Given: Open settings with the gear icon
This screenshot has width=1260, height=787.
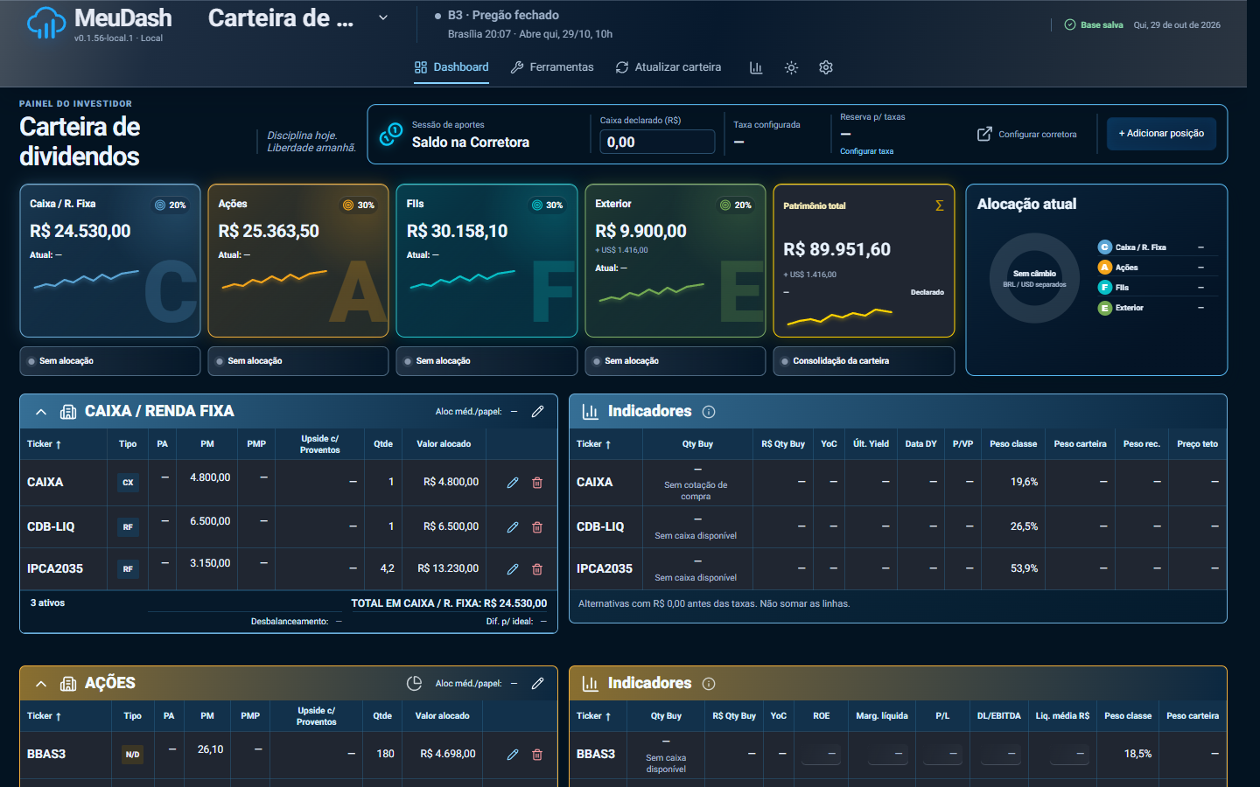Looking at the screenshot, I should (x=826, y=67).
